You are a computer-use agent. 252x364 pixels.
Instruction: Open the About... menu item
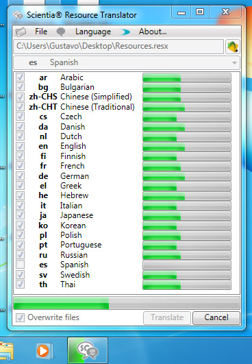pos(153,32)
